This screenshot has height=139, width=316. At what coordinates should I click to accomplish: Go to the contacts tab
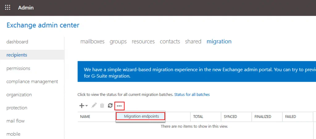pos(170,42)
